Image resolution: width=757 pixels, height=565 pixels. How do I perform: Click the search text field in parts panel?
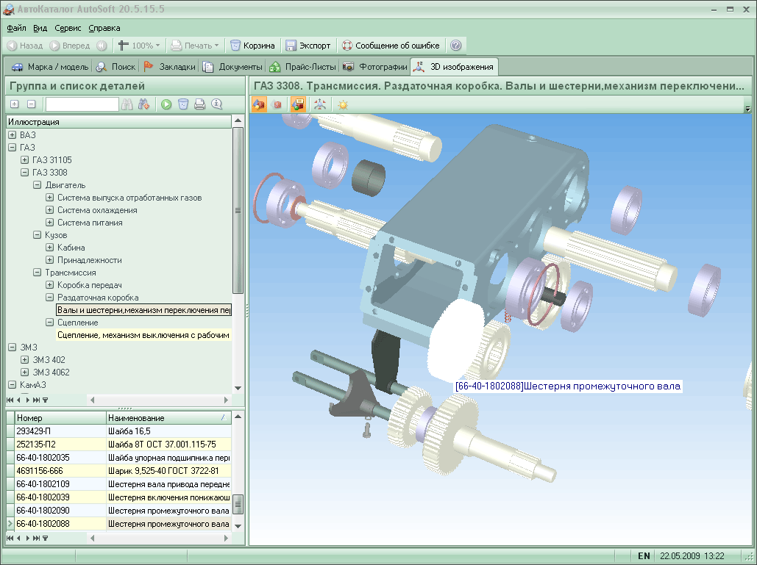(x=81, y=104)
